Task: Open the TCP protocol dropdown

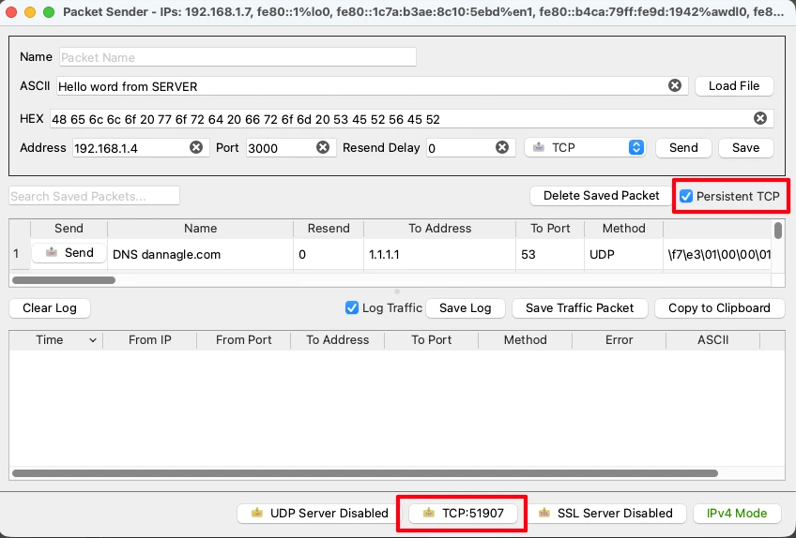Action: pyautogui.click(x=585, y=147)
